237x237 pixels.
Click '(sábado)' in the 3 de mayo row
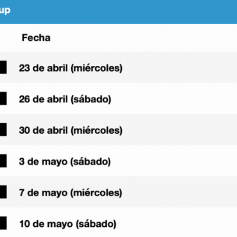coord(91,162)
